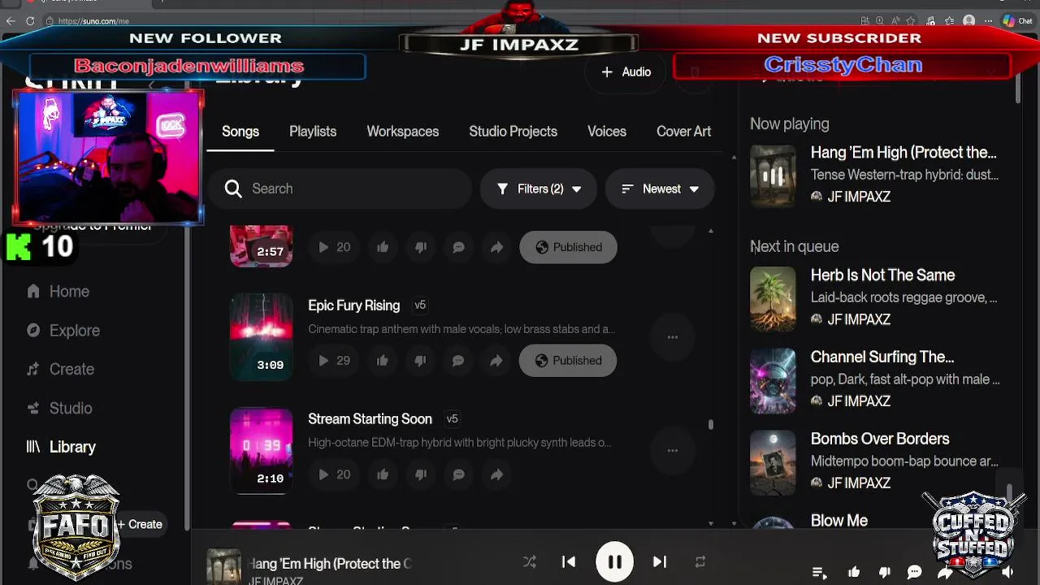This screenshot has height=585, width=1040.
Task: Click the Search songs field
Action: 341,188
